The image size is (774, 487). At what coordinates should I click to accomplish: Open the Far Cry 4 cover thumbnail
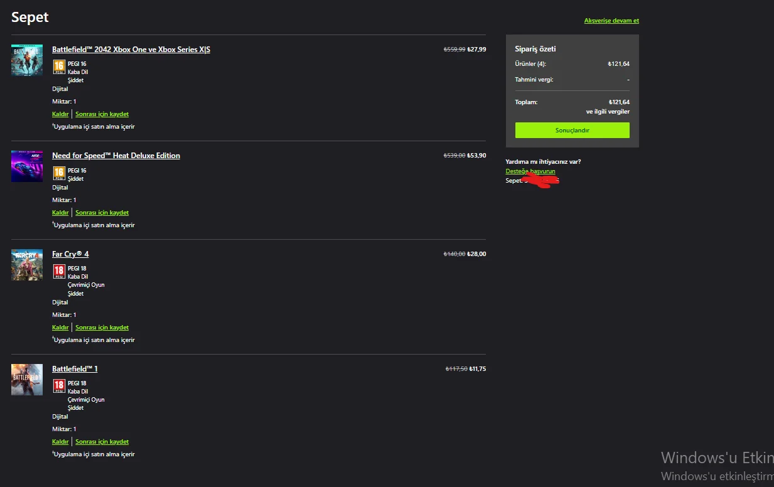(27, 265)
